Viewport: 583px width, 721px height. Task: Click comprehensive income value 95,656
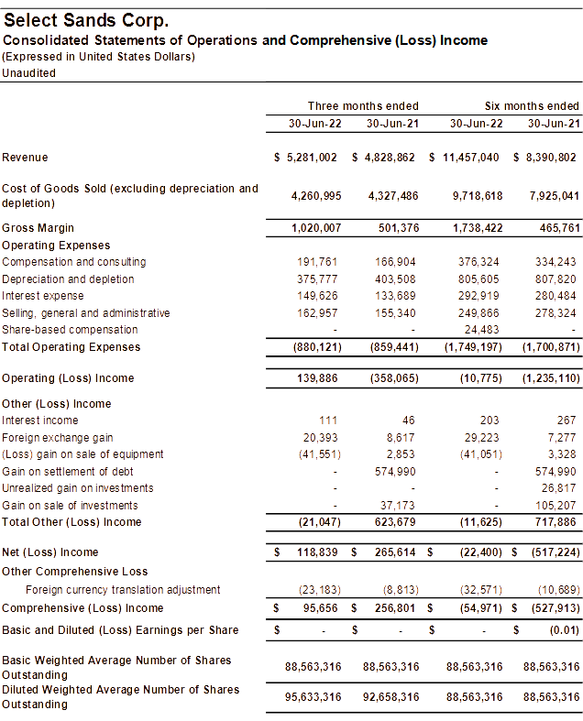320,608
